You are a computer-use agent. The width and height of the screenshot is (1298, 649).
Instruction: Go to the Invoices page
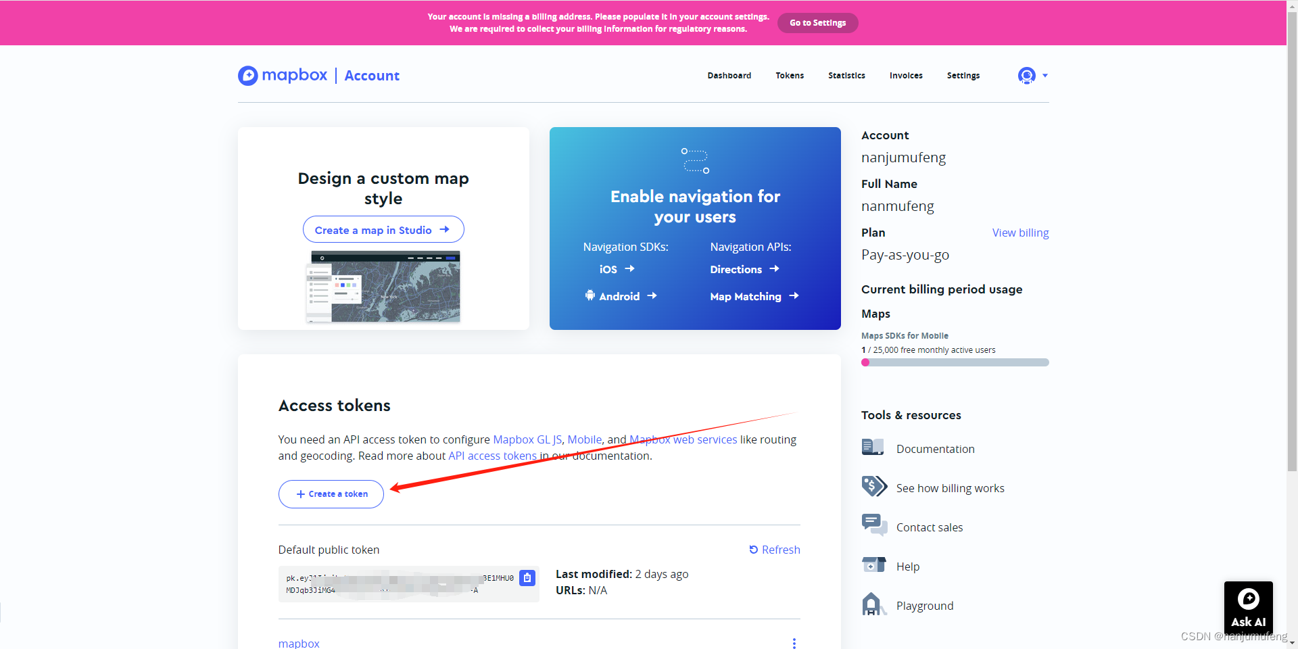pos(906,76)
